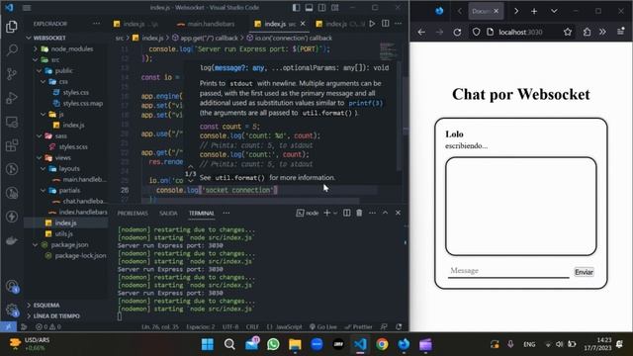The image size is (633, 356).
Task: Open Windows Start menu on taskbar
Action: (x=208, y=344)
